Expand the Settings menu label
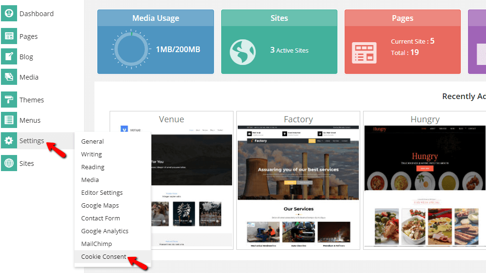Image resolution: width=486 pixels, height=273 pixels. 32,141
